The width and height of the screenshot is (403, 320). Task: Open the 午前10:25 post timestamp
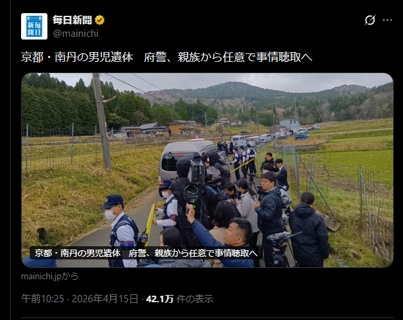pyautogui.click(x=42, y=299)
